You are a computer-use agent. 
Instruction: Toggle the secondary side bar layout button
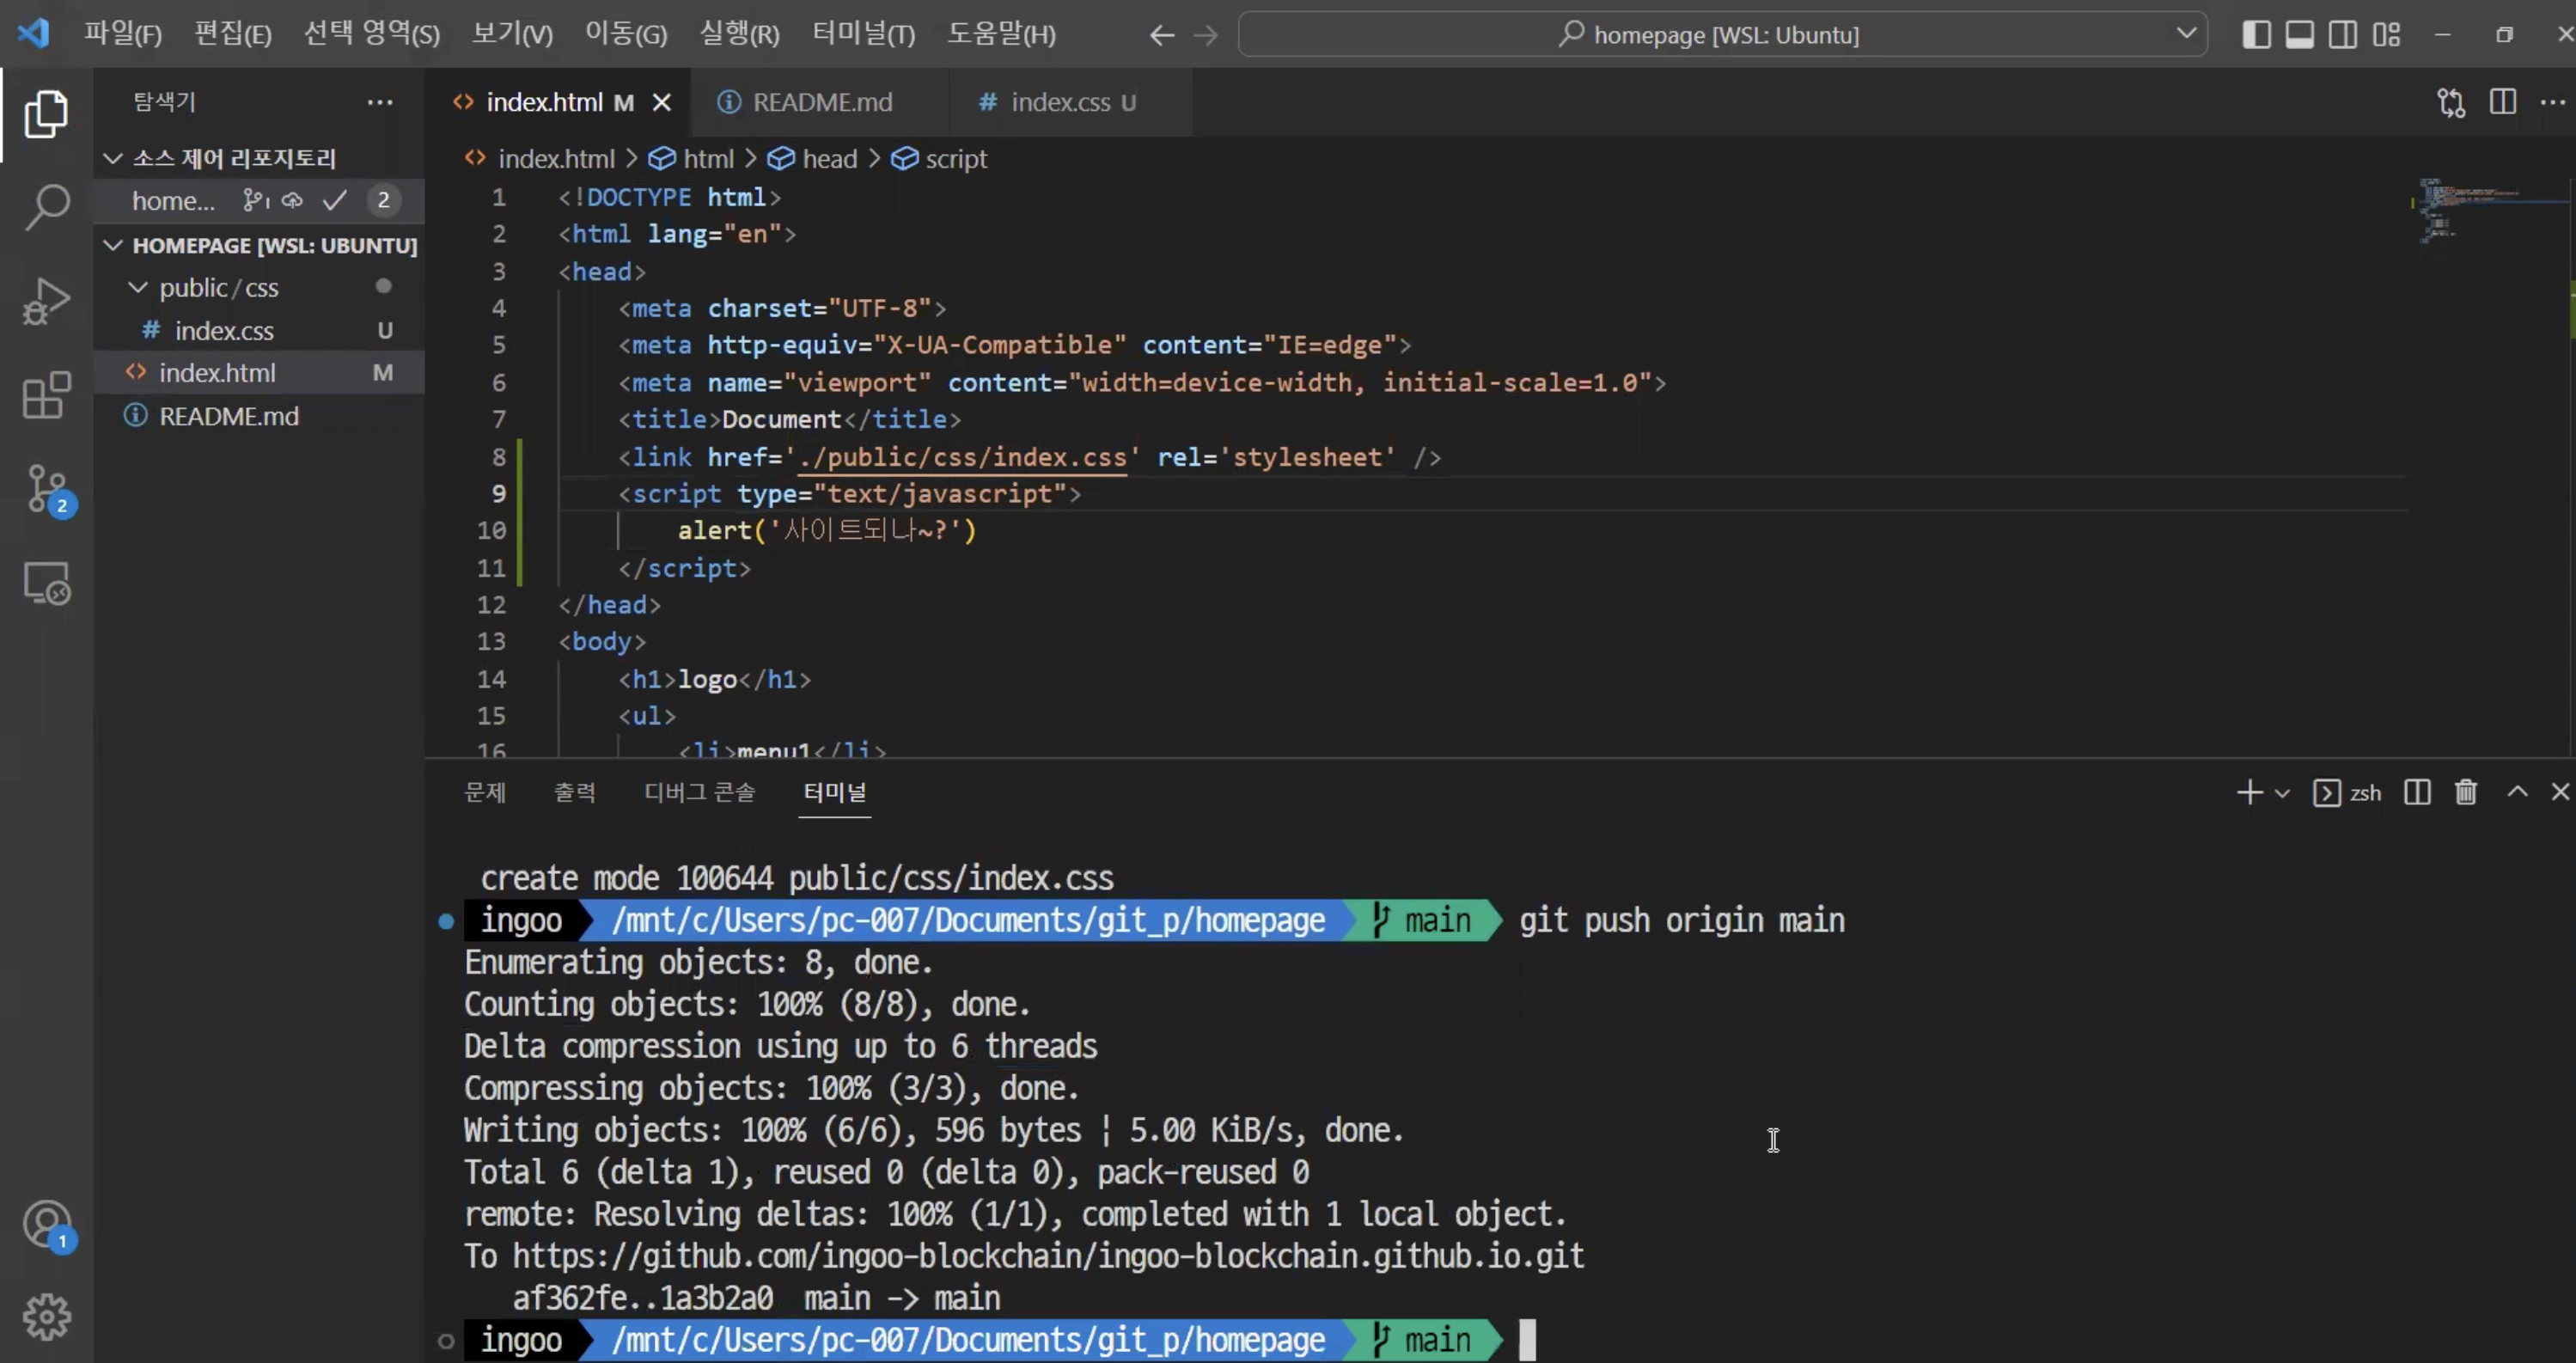point(2343,35)
